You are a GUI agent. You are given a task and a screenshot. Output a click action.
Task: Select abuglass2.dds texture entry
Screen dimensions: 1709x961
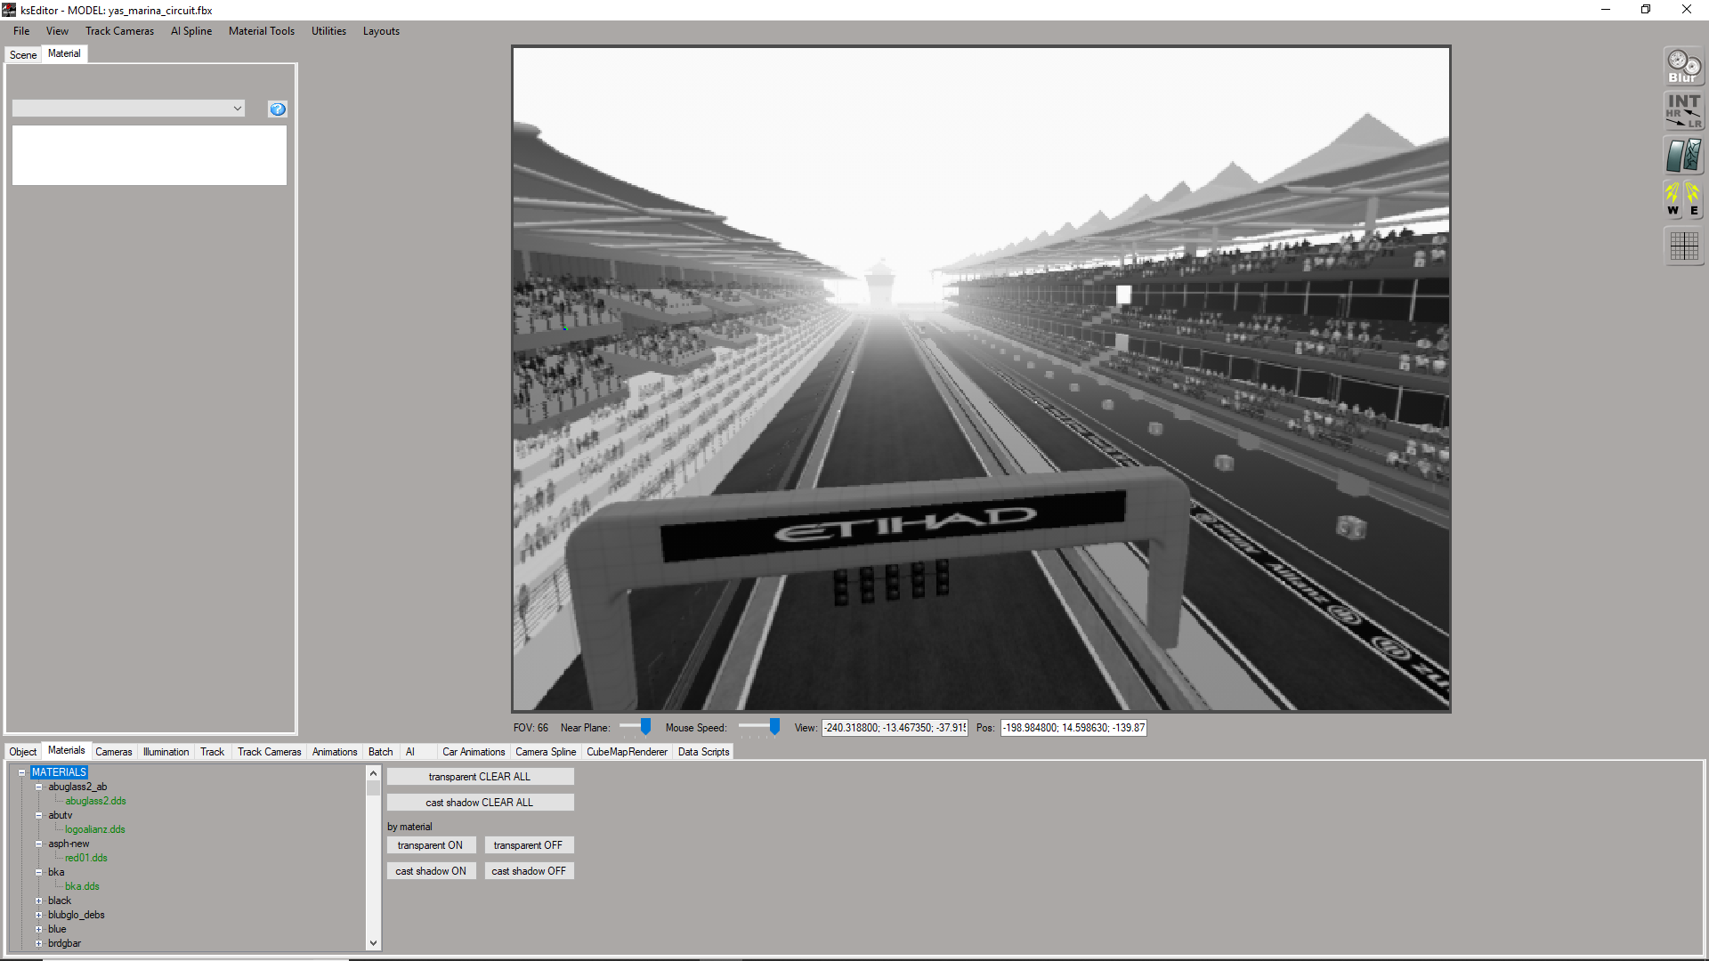pos(95,801)
